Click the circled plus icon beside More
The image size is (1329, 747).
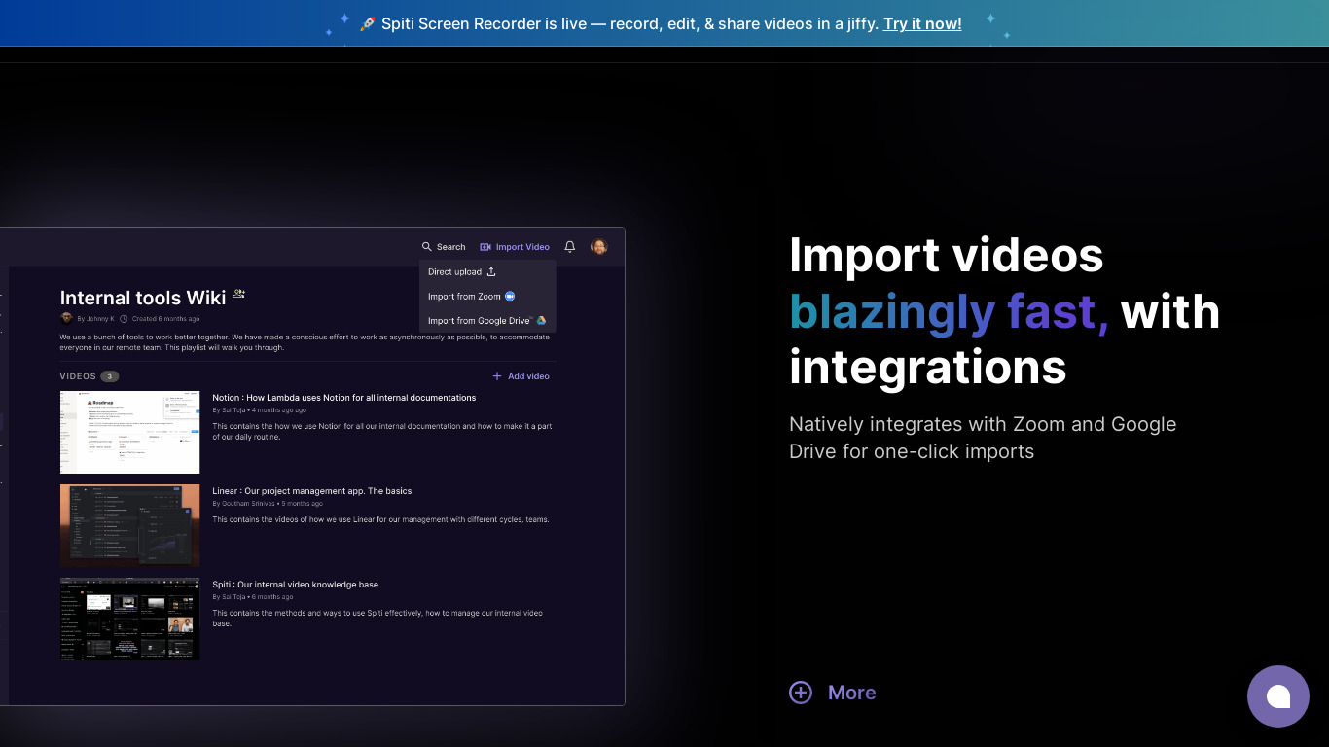[x=801, y=693]
